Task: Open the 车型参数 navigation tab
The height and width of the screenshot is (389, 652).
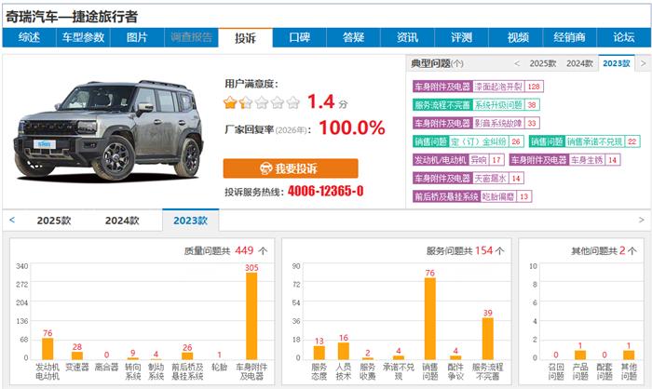Action: (83, 37)
